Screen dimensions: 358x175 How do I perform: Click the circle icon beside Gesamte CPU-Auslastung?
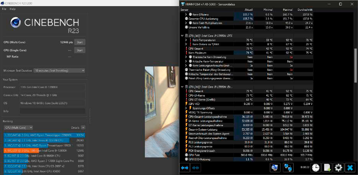(186, 19)
